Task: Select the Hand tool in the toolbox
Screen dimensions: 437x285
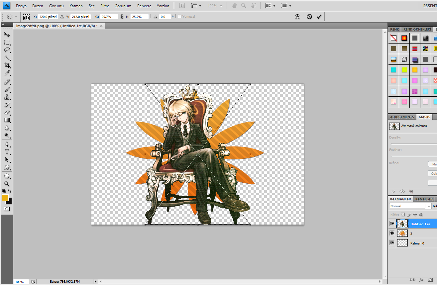Action: pyautogui.click(x=7, y=176)
